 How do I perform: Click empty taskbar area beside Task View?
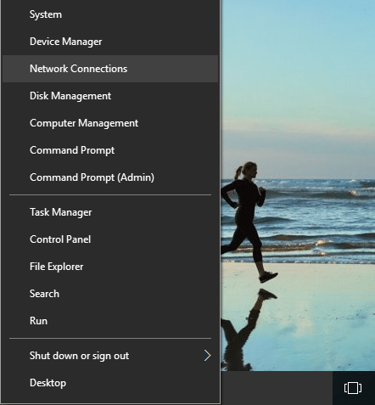pos(277,388)
